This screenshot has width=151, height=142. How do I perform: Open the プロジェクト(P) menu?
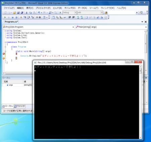[43, 8]
